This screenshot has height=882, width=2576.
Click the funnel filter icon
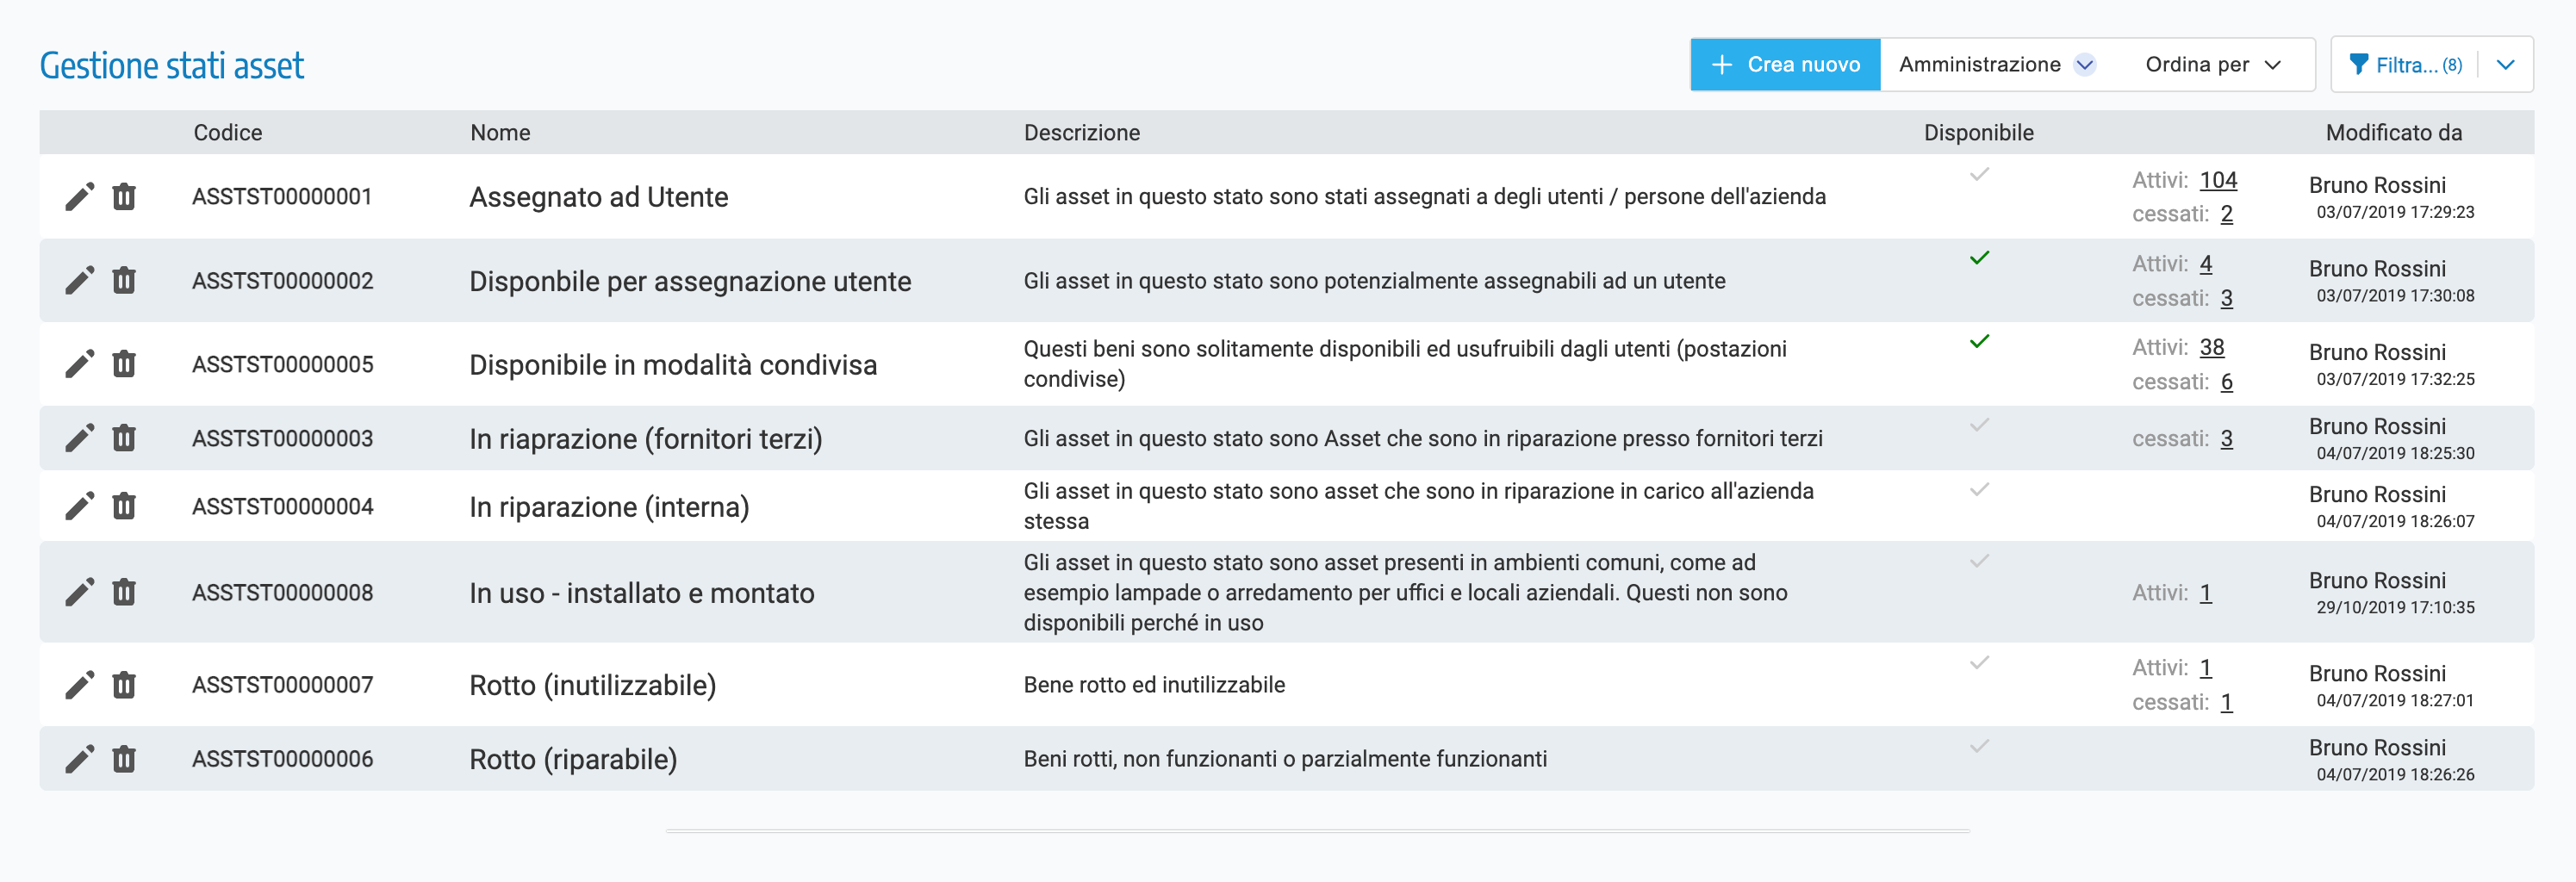2358,65
